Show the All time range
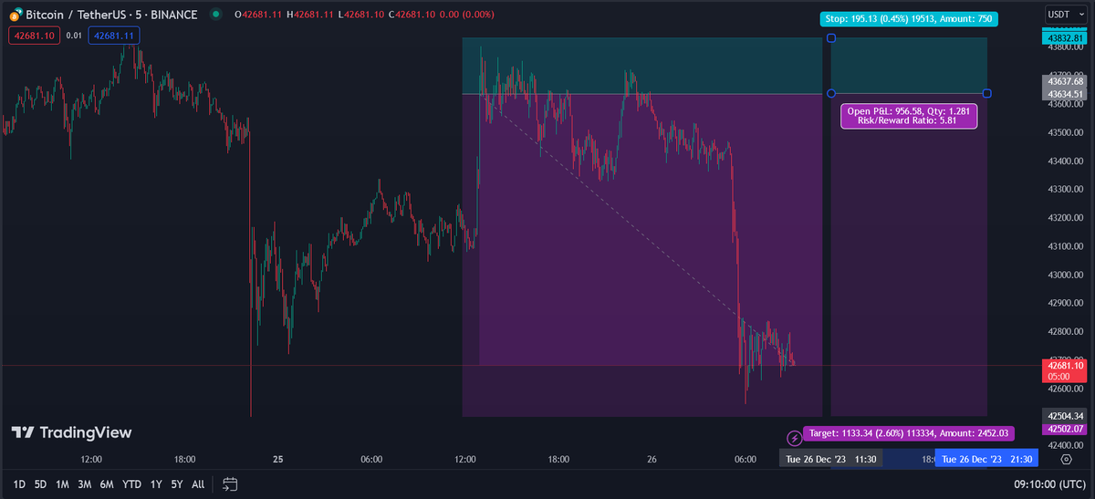This screenshot has width=1095, height=499. point(198,484)
